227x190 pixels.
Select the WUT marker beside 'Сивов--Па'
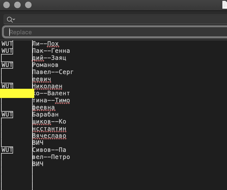point(7,150)
